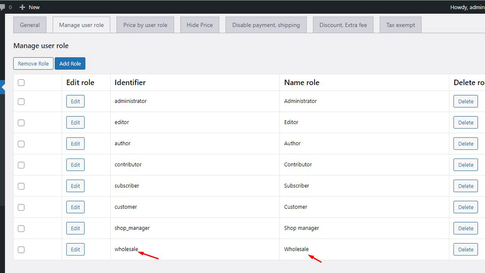Click the comments bubble icon in admin bar

pyautogui.click(x=2, y=7)
